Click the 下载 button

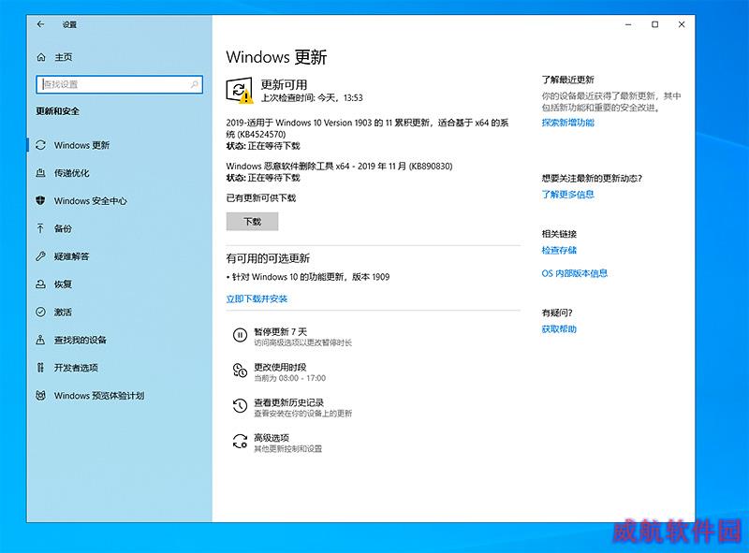click(x=252, y=222)
